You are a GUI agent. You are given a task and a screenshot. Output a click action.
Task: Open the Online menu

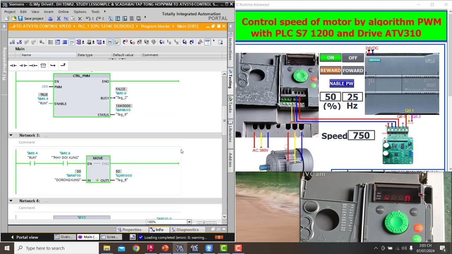pyautogui.click(x=63, y=12)
